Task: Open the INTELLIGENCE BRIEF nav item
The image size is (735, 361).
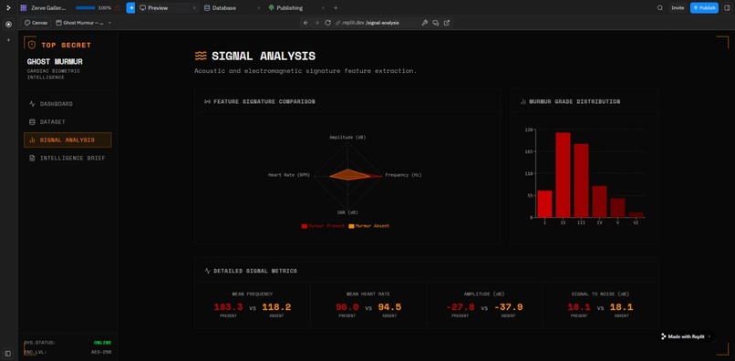Action: 67,158
